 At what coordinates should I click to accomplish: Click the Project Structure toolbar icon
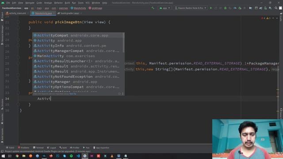coord(251,8)
